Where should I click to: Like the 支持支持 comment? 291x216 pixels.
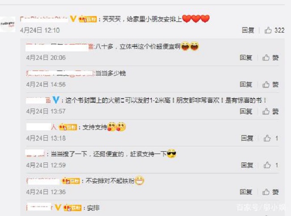[271, 138]
